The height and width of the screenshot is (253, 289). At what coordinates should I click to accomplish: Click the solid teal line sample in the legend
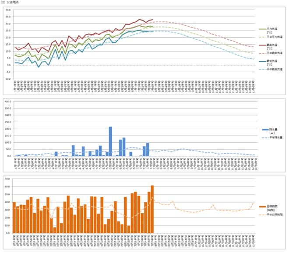[x=263, y=61]
